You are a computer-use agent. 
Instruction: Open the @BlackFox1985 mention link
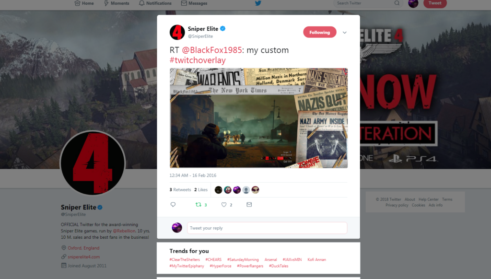tap(211, 50)
